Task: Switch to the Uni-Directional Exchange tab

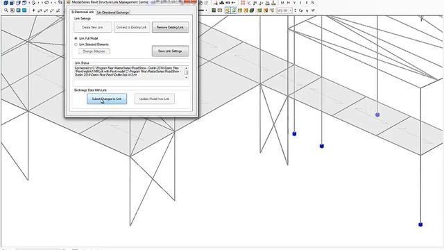Action: (x=112, y=12)
